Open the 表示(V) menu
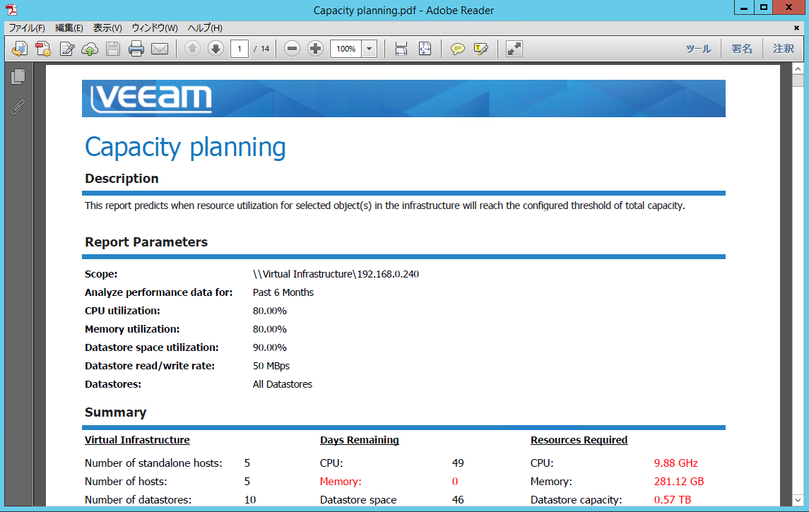The image size is (809, 512). pos(107,28)
